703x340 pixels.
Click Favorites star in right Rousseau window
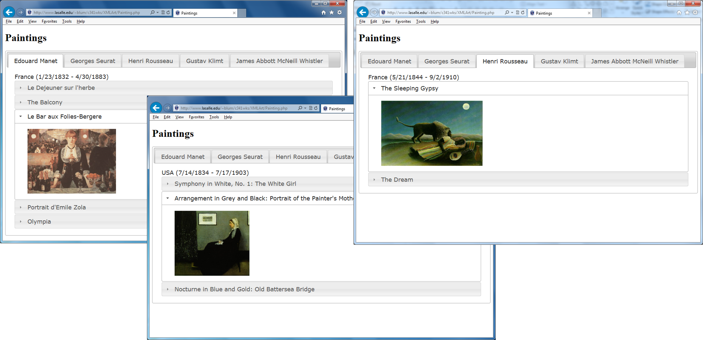687,12
